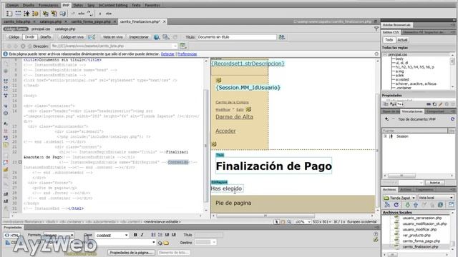Toggle Inspeccionar mode
The image size is (458, 257).
[139, 37]
